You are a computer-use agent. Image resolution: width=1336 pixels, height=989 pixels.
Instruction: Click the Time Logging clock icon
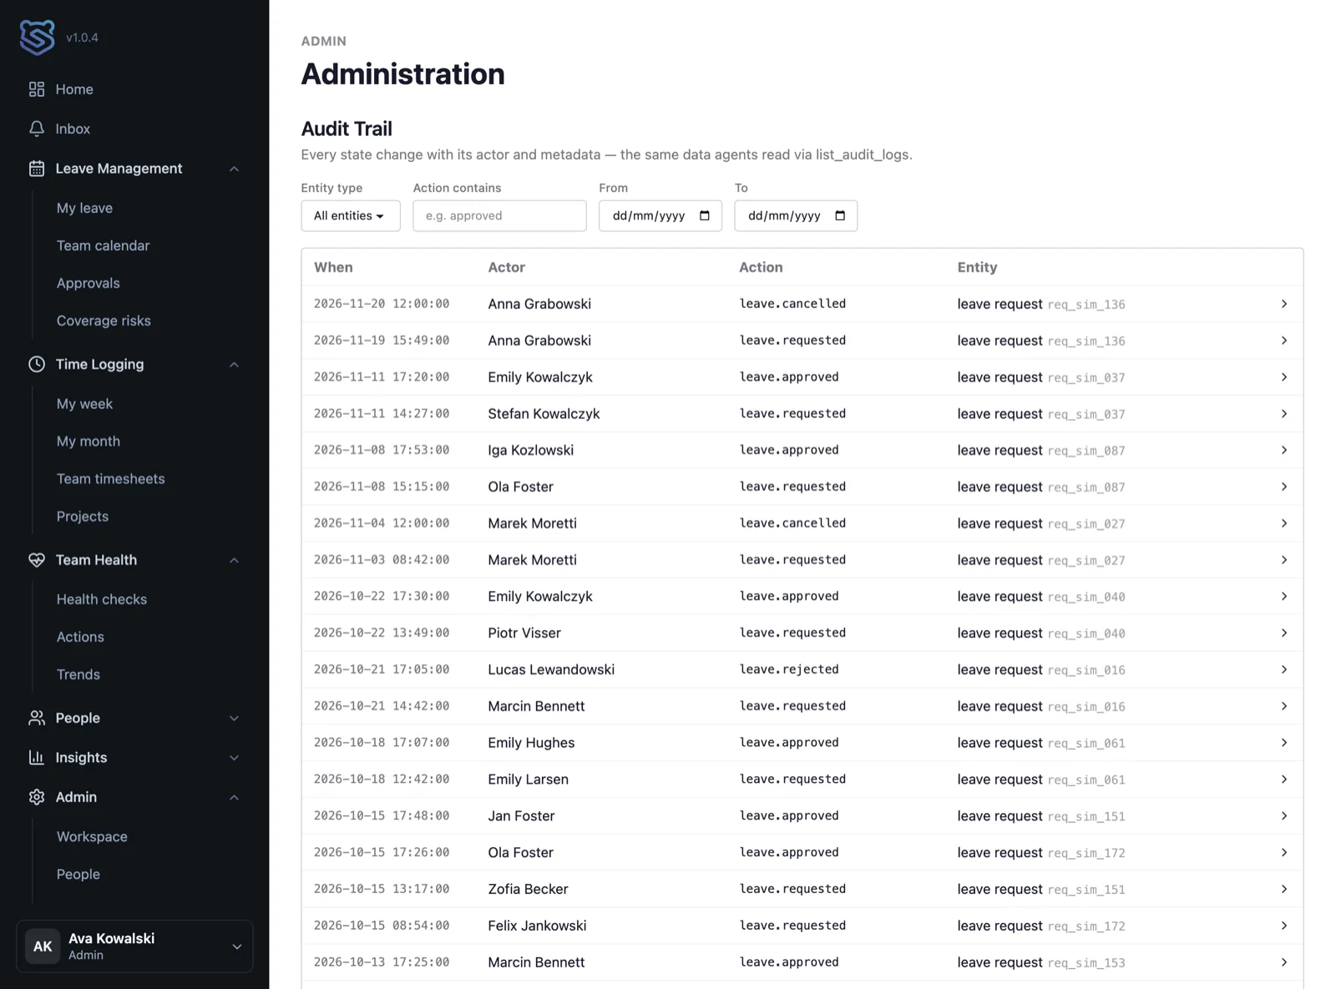[37, 364]
